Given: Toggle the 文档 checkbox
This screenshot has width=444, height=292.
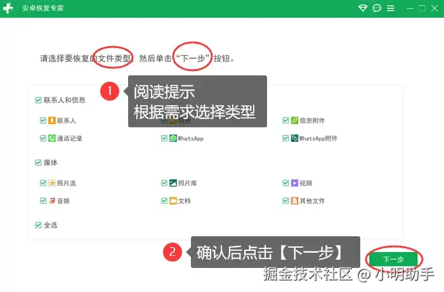Looking at the screenshot, I should 164,201.
